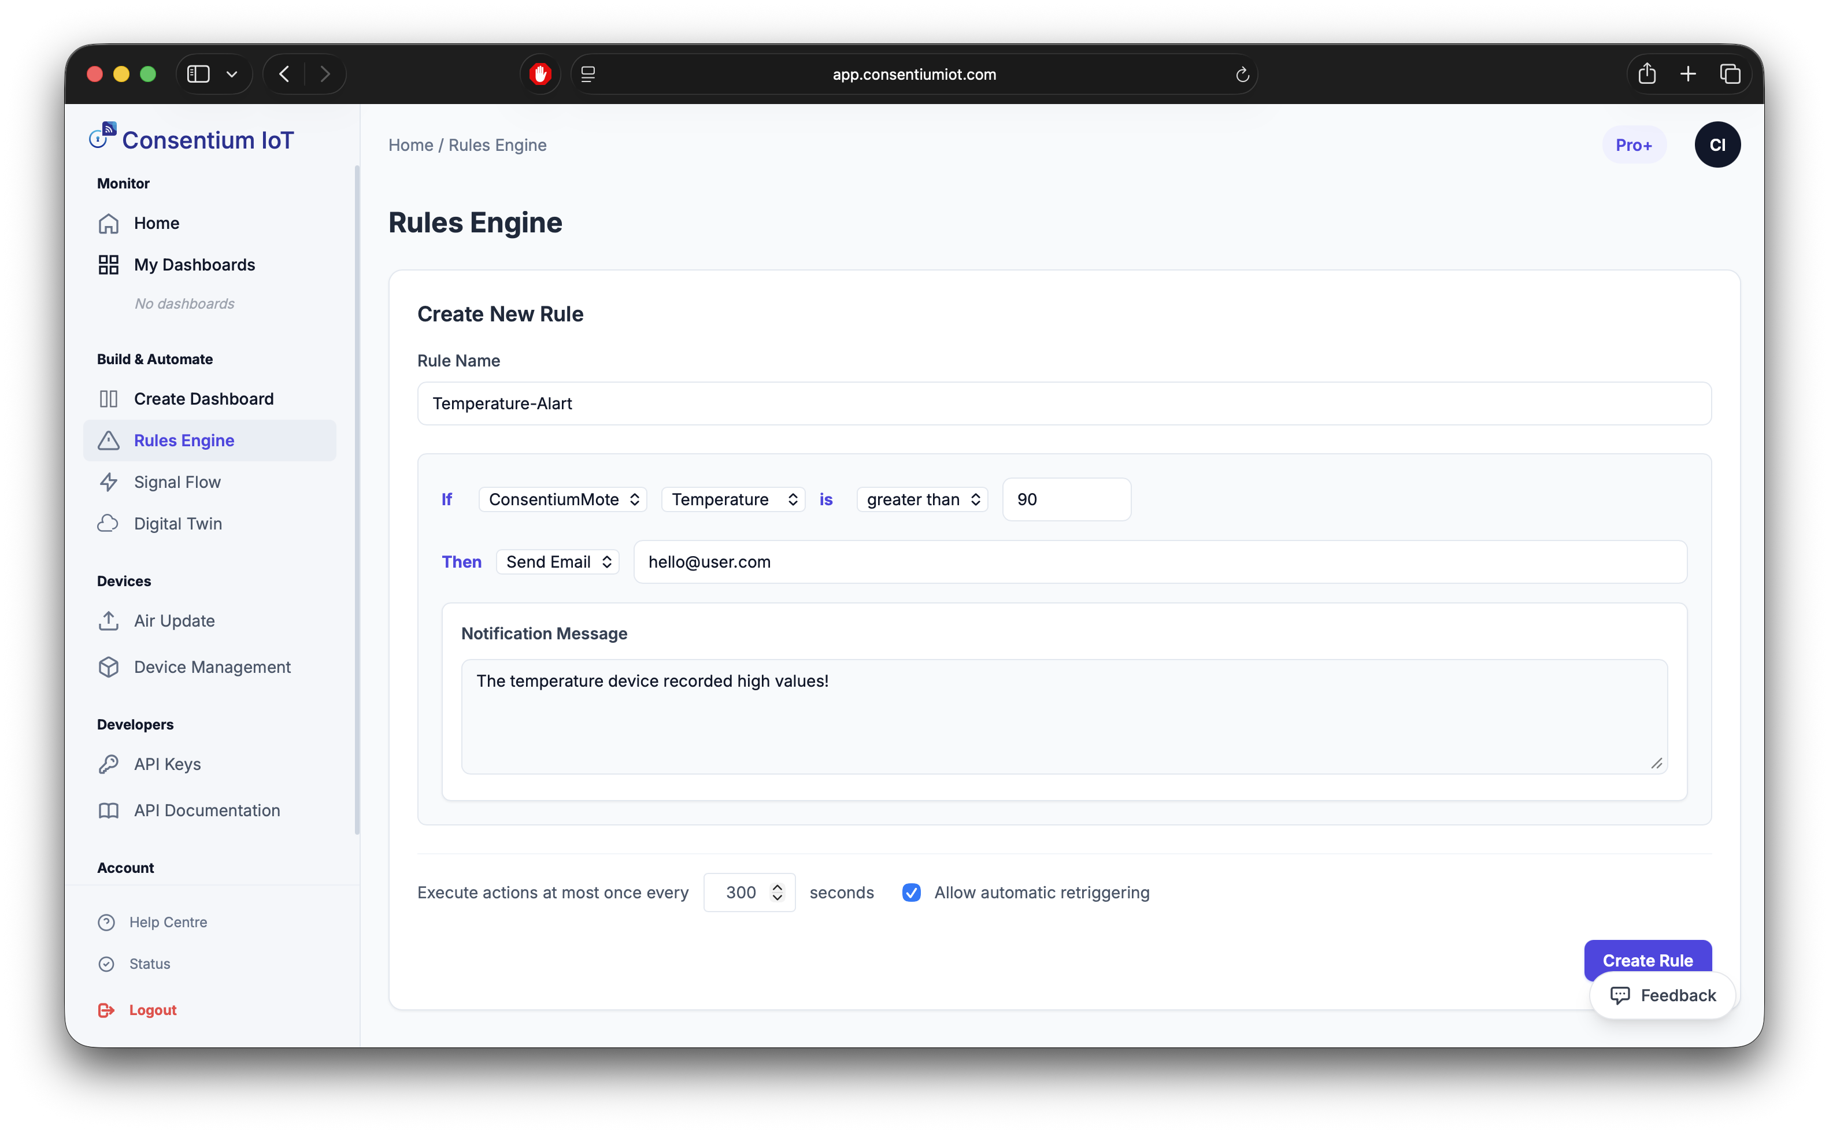Click the email field with hello@user.com

(1160, 562)
